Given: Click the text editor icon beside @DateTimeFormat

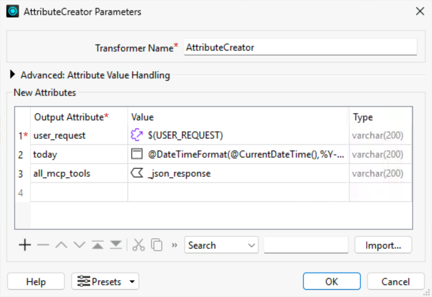Looking at the screenshot, I should pos(136,154).
